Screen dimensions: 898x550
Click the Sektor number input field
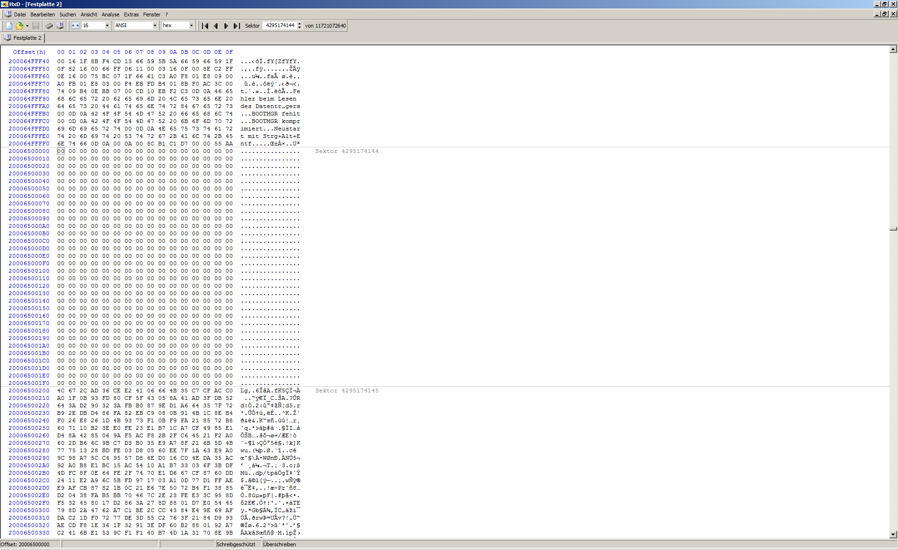point(280,26)
